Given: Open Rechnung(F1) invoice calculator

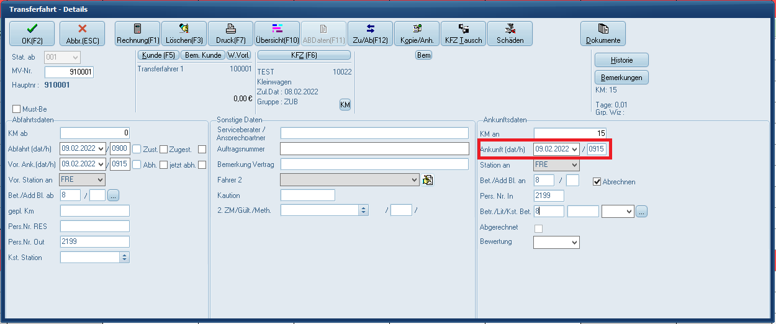Looking at the screenshot, I should [x=138, y=34].
